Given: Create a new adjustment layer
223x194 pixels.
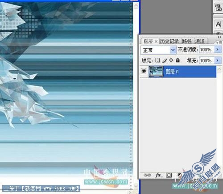Looking at the screenshot, I should [x=180, y=175].
